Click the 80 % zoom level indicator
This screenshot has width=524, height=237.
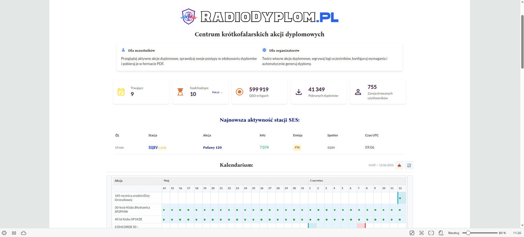(x=502, y=233)
